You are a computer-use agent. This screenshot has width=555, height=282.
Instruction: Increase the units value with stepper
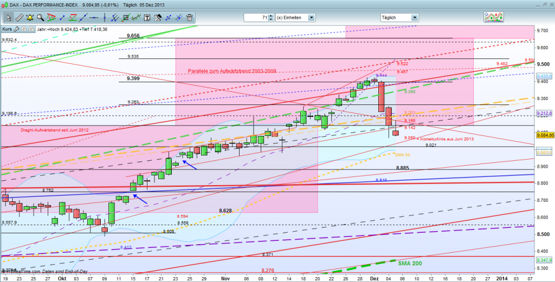tap(271, 16)
